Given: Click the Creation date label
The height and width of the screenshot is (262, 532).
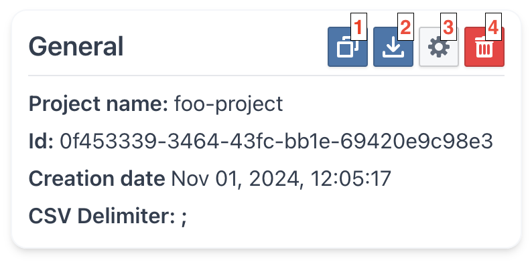Looking at the screenshot, I should coord(96,178).
